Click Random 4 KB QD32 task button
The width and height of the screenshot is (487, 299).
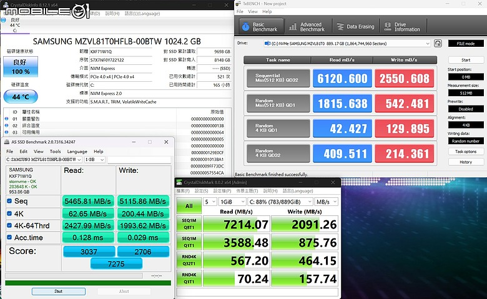coord(278,153)
